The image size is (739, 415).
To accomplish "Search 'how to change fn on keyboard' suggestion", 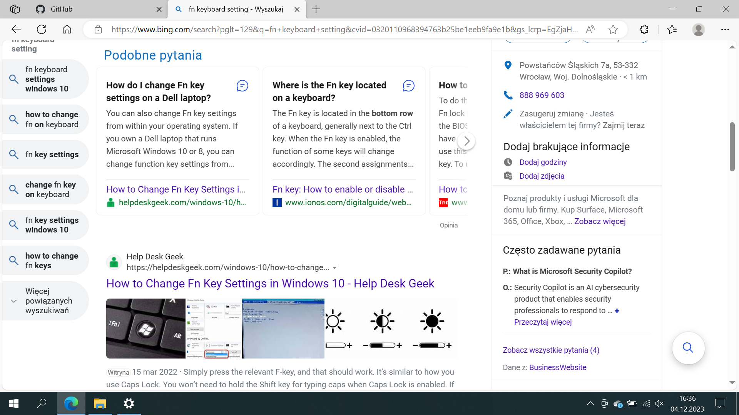I will pyautogui.click(x=45, y=120).
